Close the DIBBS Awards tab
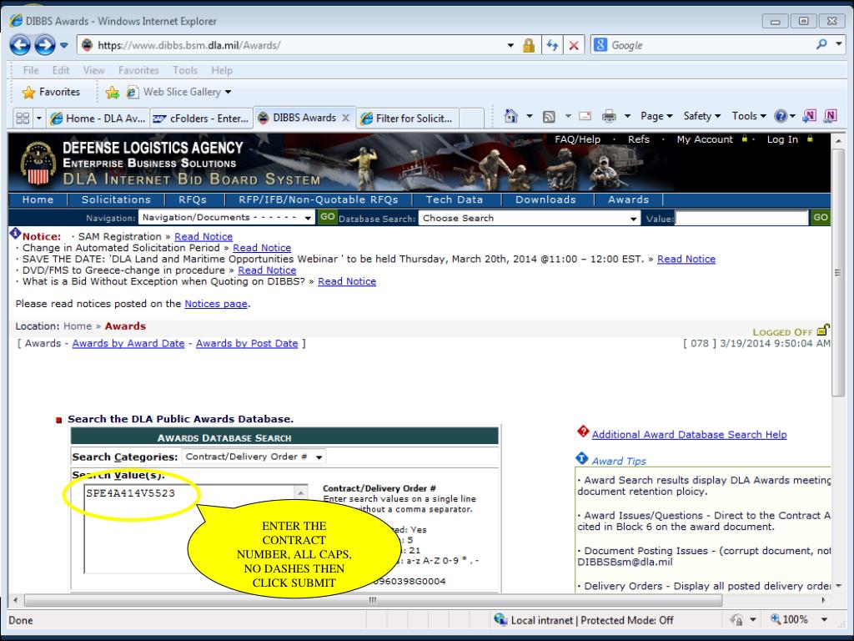Image resolution: width=854 pixels, height=641 pixels. (345, 117)
